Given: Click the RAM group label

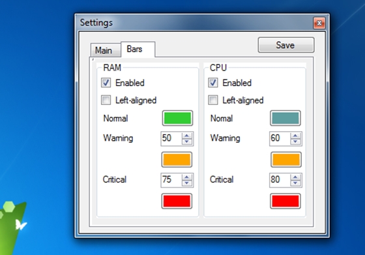Looking at the screenshot, I should [112, 68].
